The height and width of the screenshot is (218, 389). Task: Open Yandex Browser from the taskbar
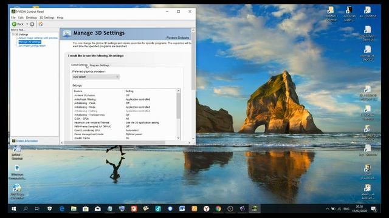click(206, 209)
